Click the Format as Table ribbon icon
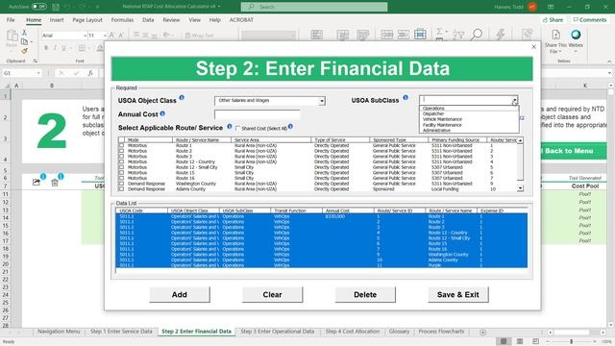Screen dimensions: 615x346 coord(342,35)
